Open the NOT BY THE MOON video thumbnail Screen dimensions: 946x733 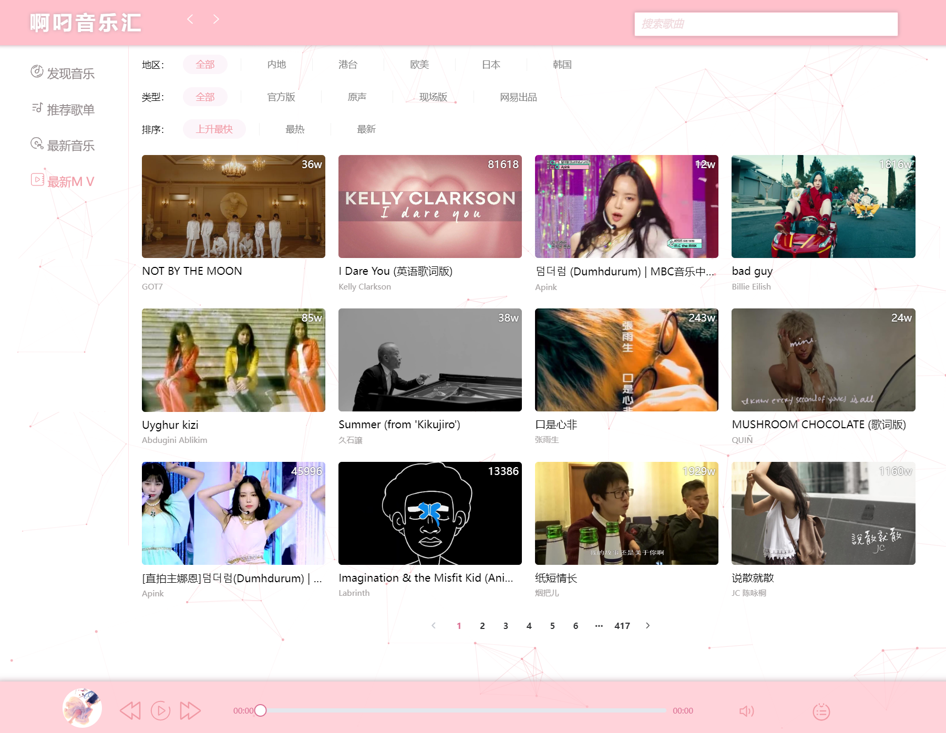tap(233, 207)
